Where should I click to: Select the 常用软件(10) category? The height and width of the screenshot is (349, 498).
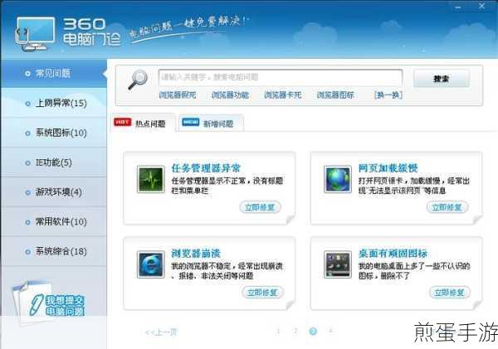53,221
